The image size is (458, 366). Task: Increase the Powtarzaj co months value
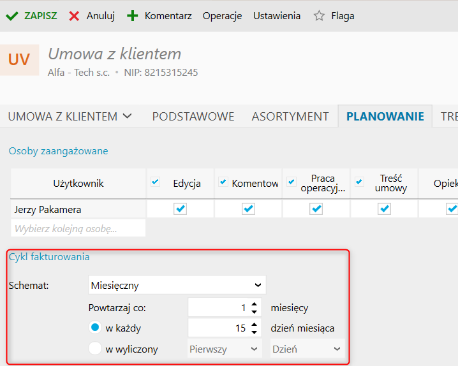tap(255, 304)
